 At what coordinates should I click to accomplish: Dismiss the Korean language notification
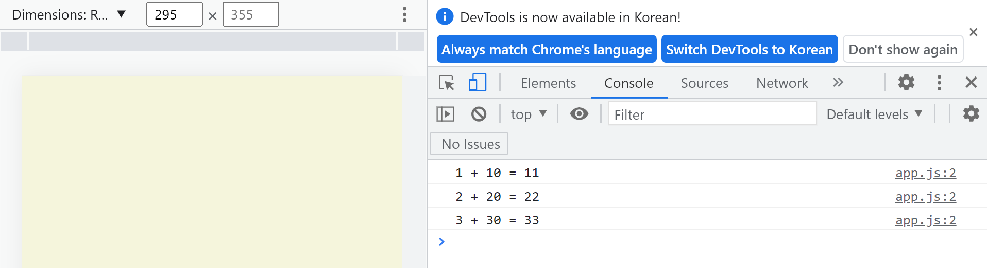coord(973,32)
